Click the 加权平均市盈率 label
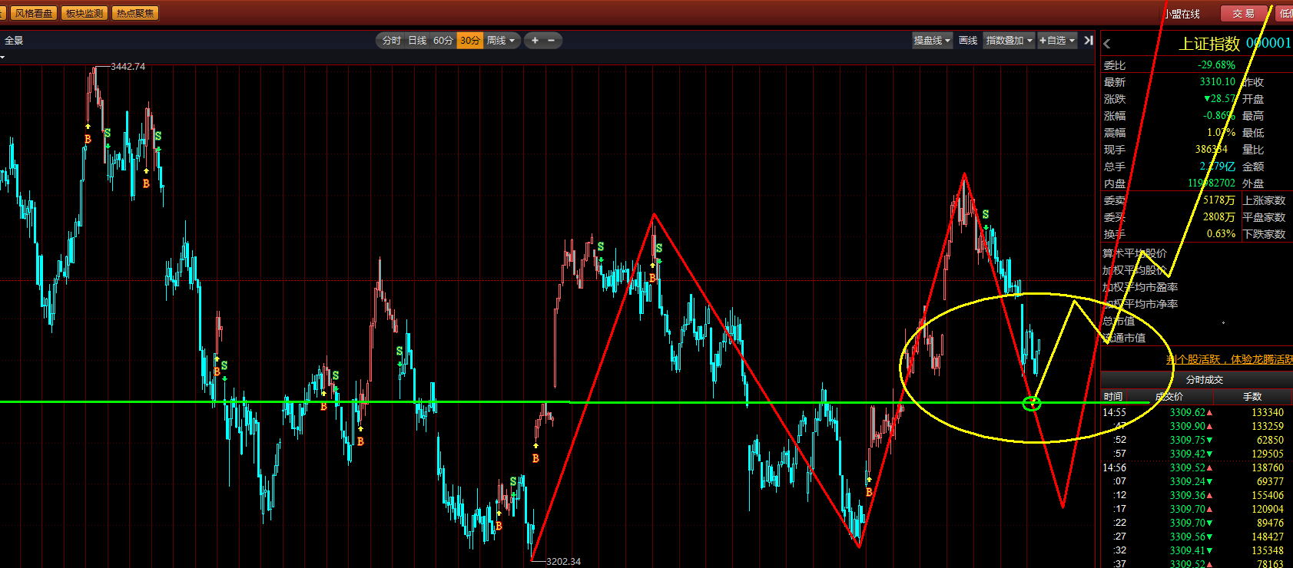The width and height of the screenshot is (1293, 568). click(x=1140, y=287)
